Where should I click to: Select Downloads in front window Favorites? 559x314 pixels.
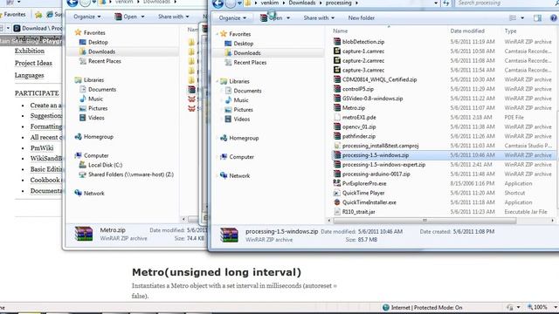(x=247, y=53)
